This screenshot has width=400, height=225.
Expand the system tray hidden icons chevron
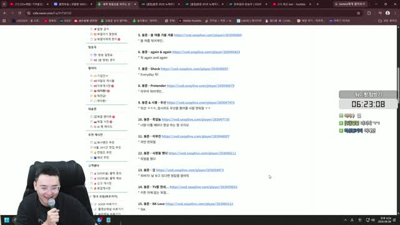(345, 220)
